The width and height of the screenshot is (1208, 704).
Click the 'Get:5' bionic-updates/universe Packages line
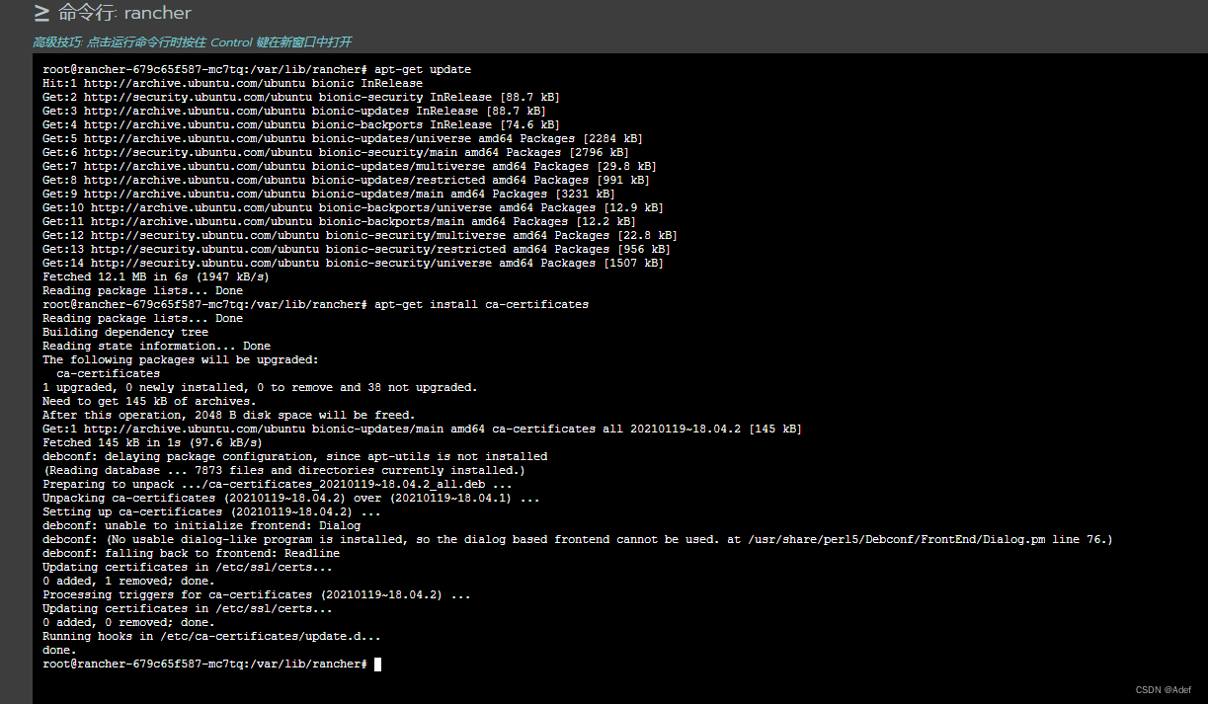[342, 138]
